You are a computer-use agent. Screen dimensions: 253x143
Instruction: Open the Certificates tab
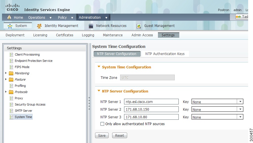click(65, 35)
